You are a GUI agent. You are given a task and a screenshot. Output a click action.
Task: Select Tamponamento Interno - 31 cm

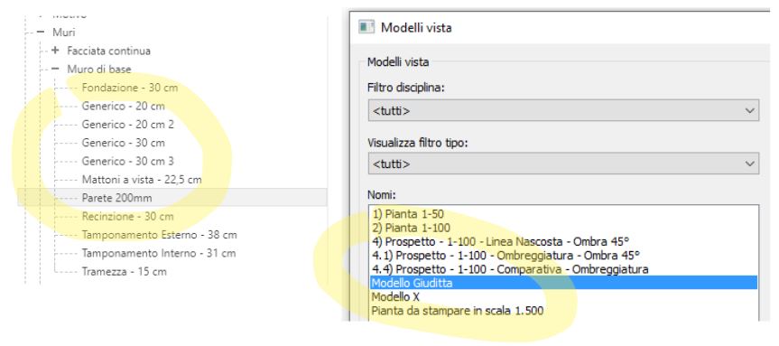click(x=159, y=253)
